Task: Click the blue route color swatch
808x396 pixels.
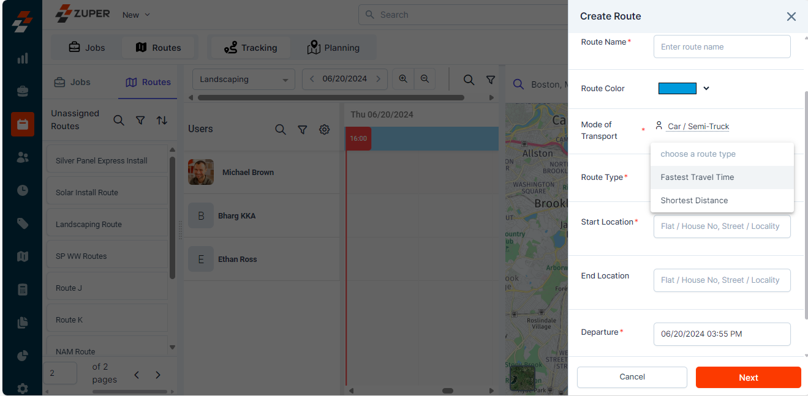Action: click(677, 89)
